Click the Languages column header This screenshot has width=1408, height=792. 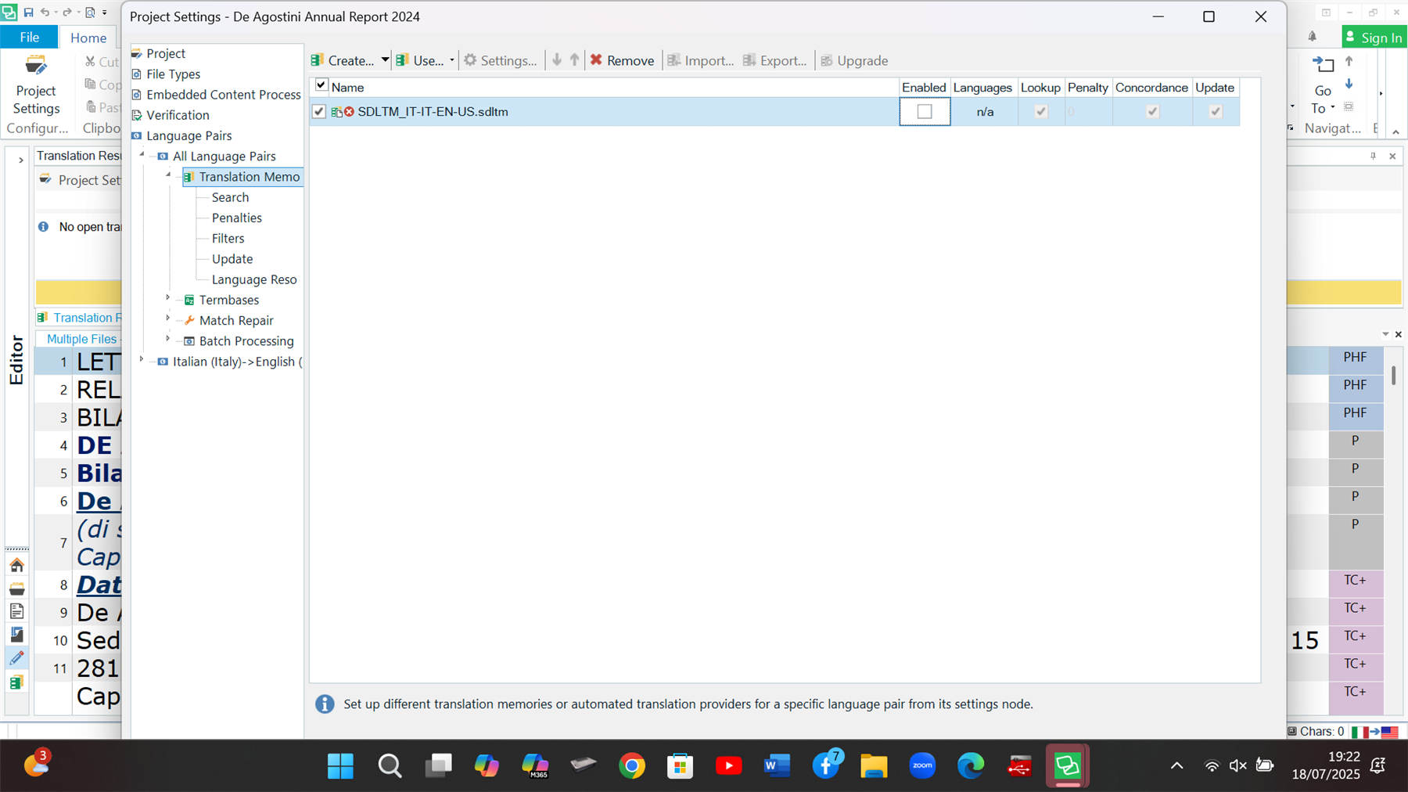(x=982, y=88)
